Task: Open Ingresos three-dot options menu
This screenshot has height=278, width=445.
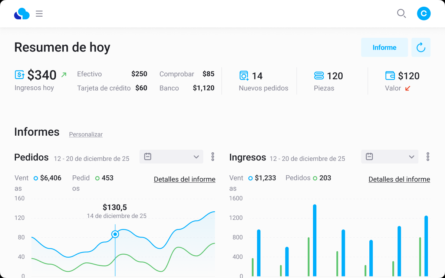Action: click(x=428, y=156)
